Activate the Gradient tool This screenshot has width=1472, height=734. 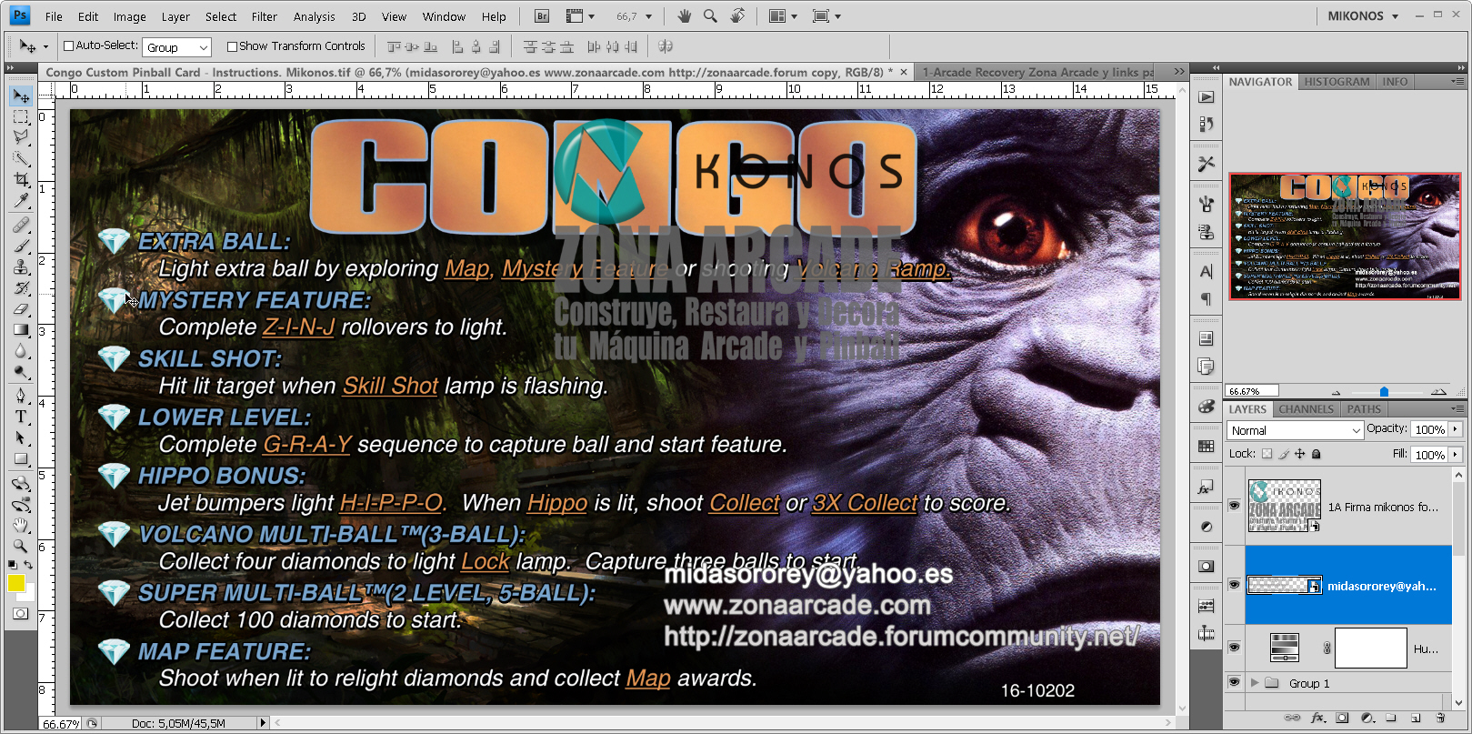[21, 329]
